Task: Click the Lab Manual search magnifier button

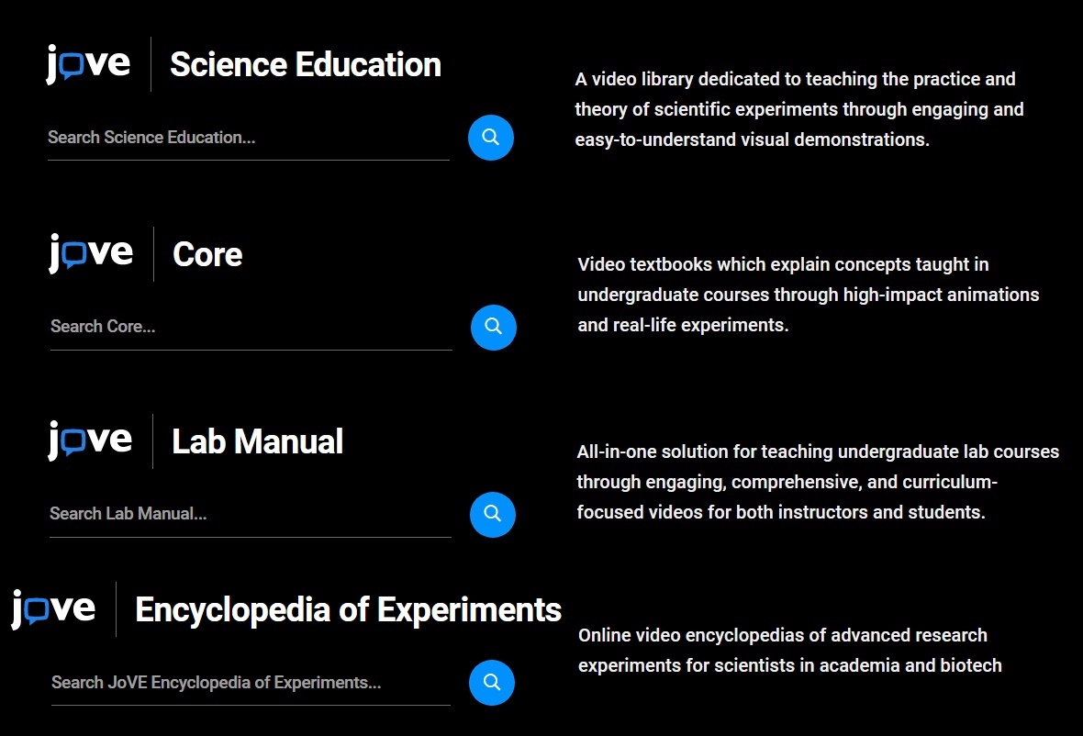Action: click(x=493, y=514)
